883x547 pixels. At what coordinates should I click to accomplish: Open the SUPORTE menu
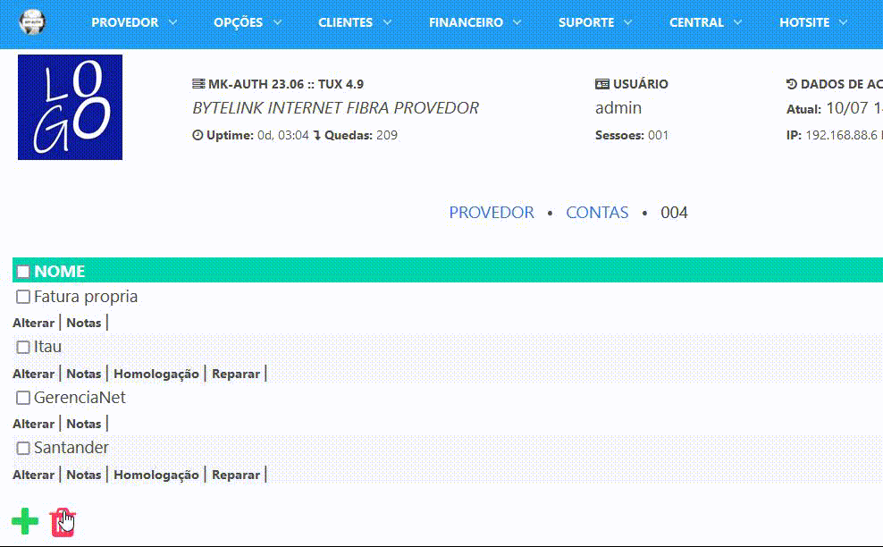point(595,22)
